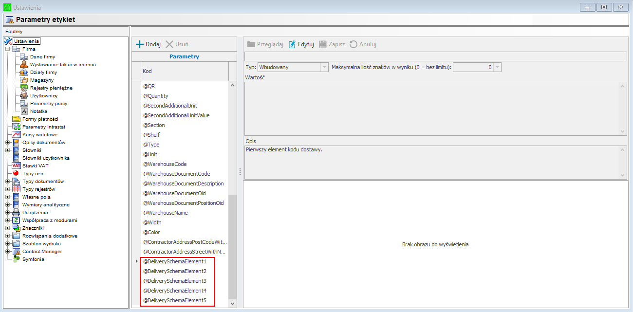The image size is (633, 312).
Task: Open maximum characters limit dropdown arrow
Action: tap(497, 68)
